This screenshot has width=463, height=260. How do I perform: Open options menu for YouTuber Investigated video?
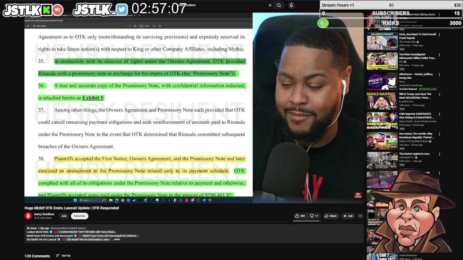tap(439, 55)
